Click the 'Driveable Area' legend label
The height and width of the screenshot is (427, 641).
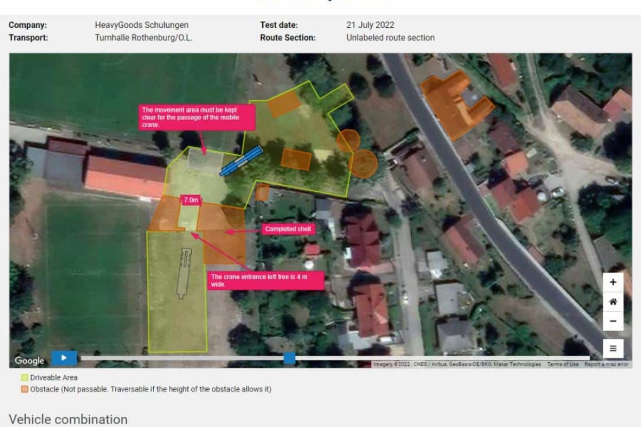(54, 378)
